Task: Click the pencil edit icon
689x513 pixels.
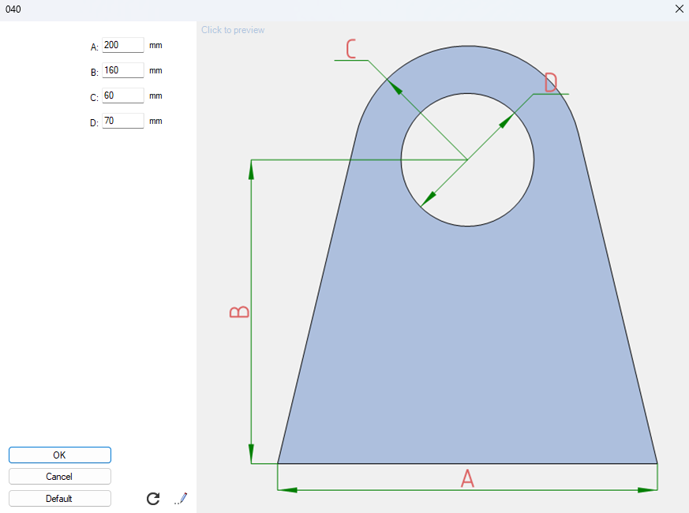Action: pos(180,498)
